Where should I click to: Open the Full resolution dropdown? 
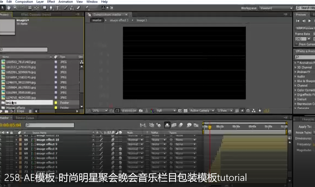tap(166, 111)
